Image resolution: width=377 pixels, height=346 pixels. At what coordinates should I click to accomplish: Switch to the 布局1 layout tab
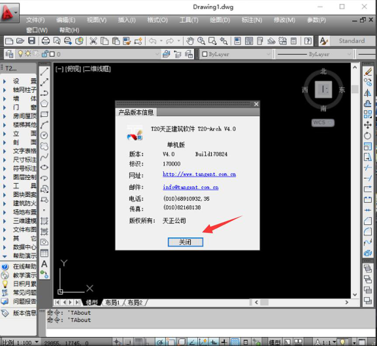coord(112,302)
